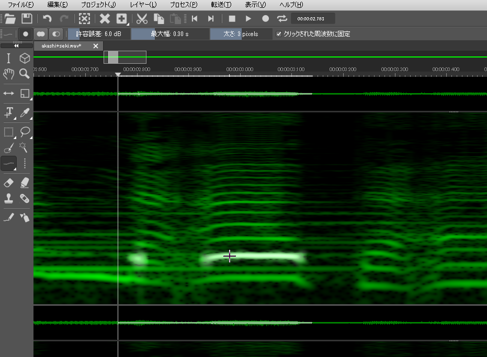
Task: Select the third harmonic mode toggle
Action: 56,34
